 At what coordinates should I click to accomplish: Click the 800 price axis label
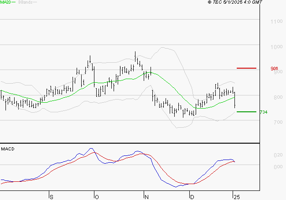pos(278,97)
